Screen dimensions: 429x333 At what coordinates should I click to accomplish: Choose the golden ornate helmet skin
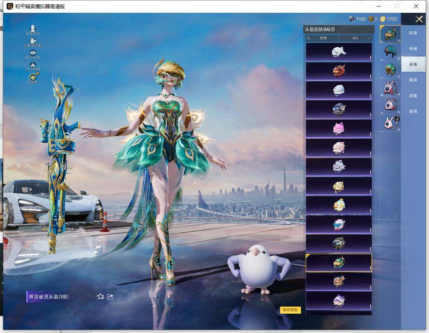click(339, 186)
